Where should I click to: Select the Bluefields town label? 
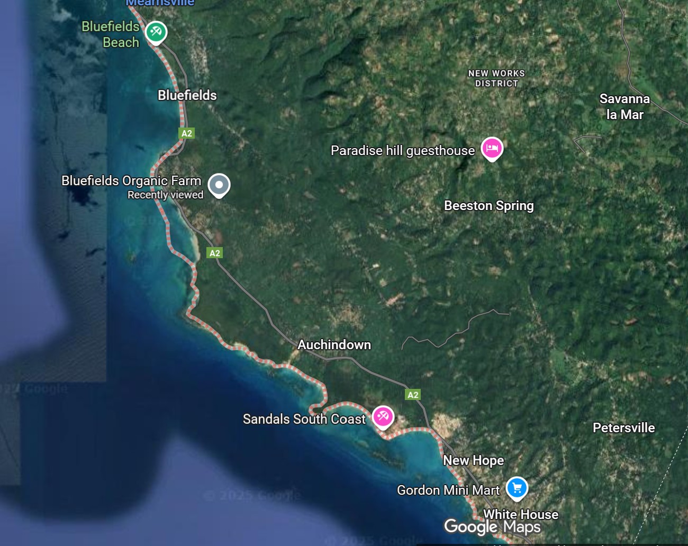tap(187, 95)
